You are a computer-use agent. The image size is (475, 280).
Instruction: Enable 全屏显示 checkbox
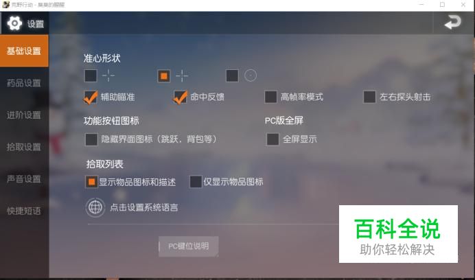point(273,139)
